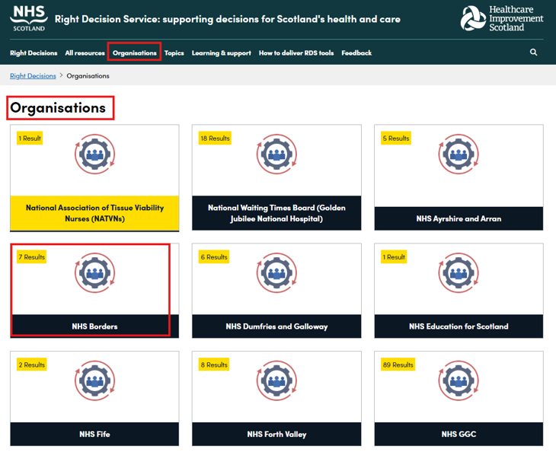556x452 pixels.
Task: Click the 8 Results badge
Action: [x=214, y=364]
